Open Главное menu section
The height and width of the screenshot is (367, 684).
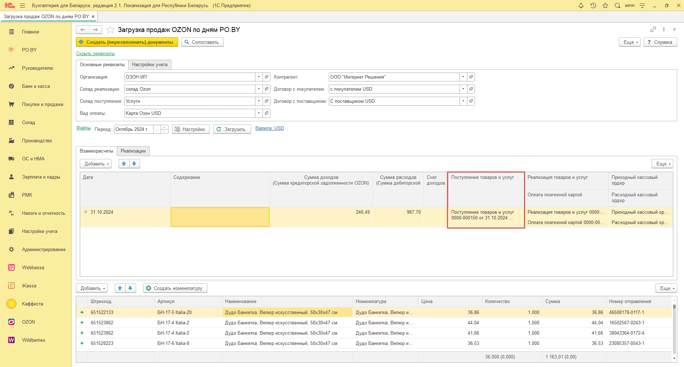pyautogui.click(x=30, y=32)
